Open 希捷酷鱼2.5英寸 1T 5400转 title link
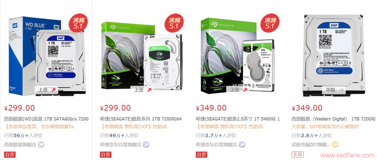This screenshot has width=377, height=160. [238, 119]
